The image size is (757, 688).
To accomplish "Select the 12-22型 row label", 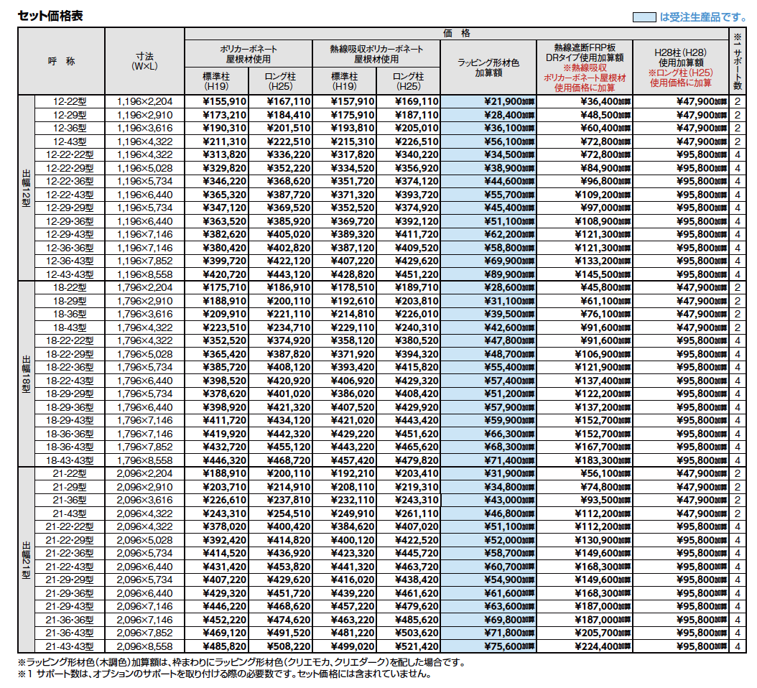I will [70, 101].
